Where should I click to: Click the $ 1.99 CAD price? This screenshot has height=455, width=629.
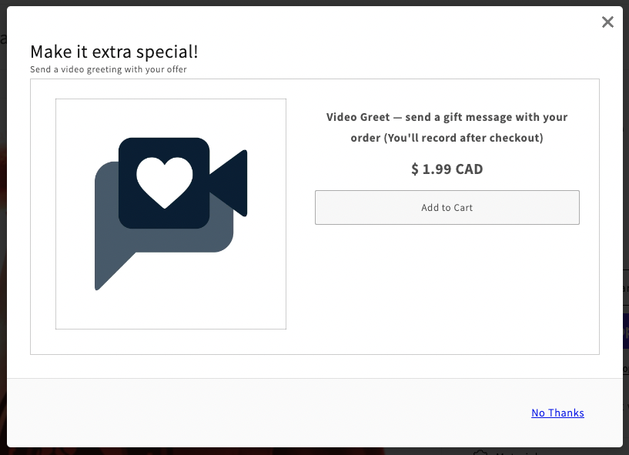click(x=447, y=169)
